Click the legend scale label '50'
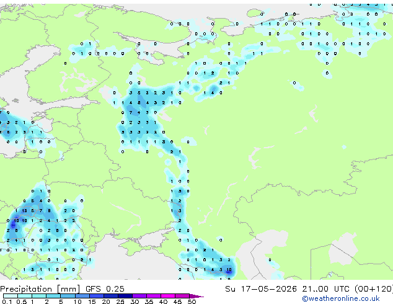 coord(192,302)
